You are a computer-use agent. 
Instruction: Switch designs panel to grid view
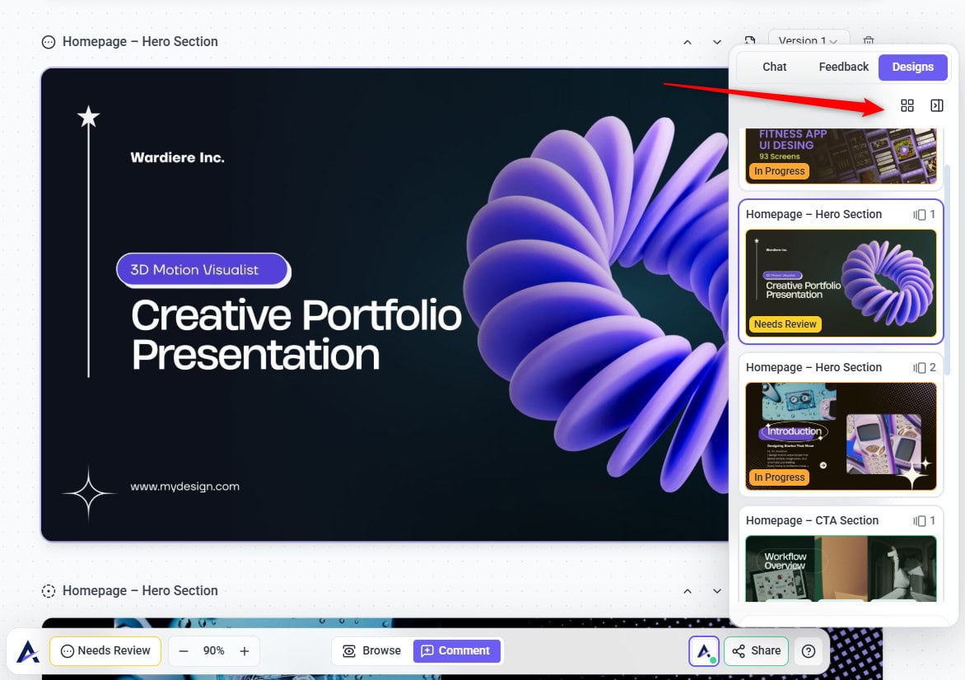[x=907, y=105]
